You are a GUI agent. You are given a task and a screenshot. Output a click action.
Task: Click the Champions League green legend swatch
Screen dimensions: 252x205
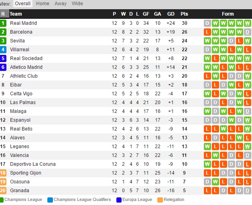click(x=2, y=200)
